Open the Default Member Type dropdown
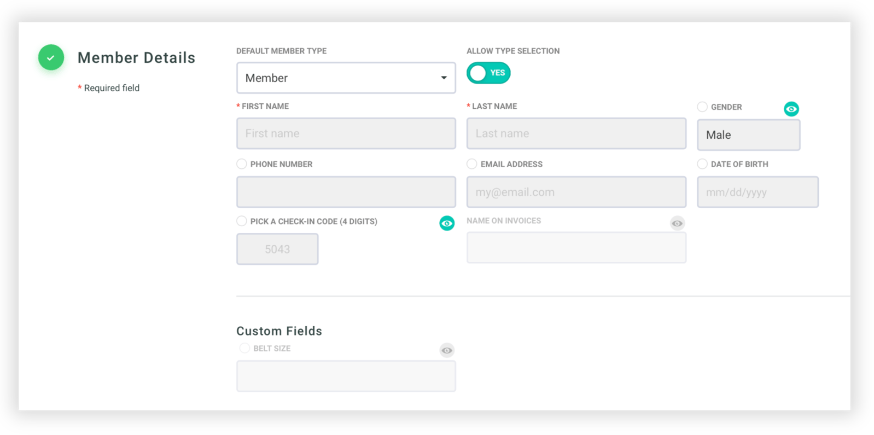The width and height of the screenshot is (874, 435). [x=346, y=78]
